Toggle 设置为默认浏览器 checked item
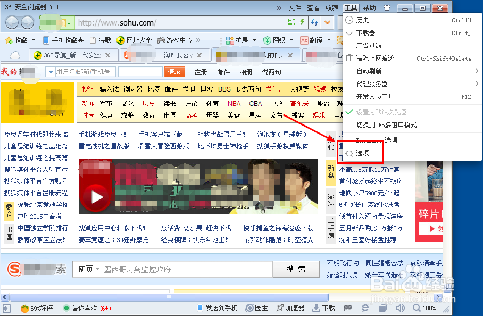 [412, 112]
